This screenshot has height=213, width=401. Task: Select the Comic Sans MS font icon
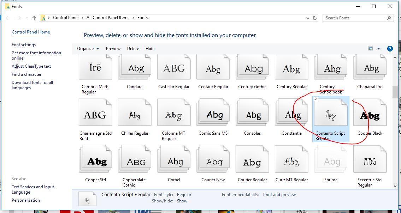pos(213,112)
